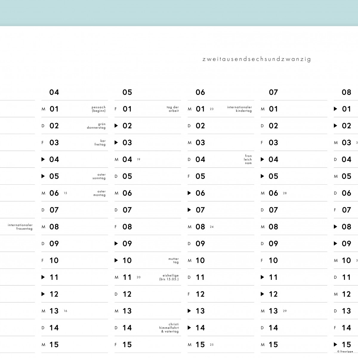Click week number 28 beside July 06
Viewport: 358px width, 358px height.
(285, 193)
